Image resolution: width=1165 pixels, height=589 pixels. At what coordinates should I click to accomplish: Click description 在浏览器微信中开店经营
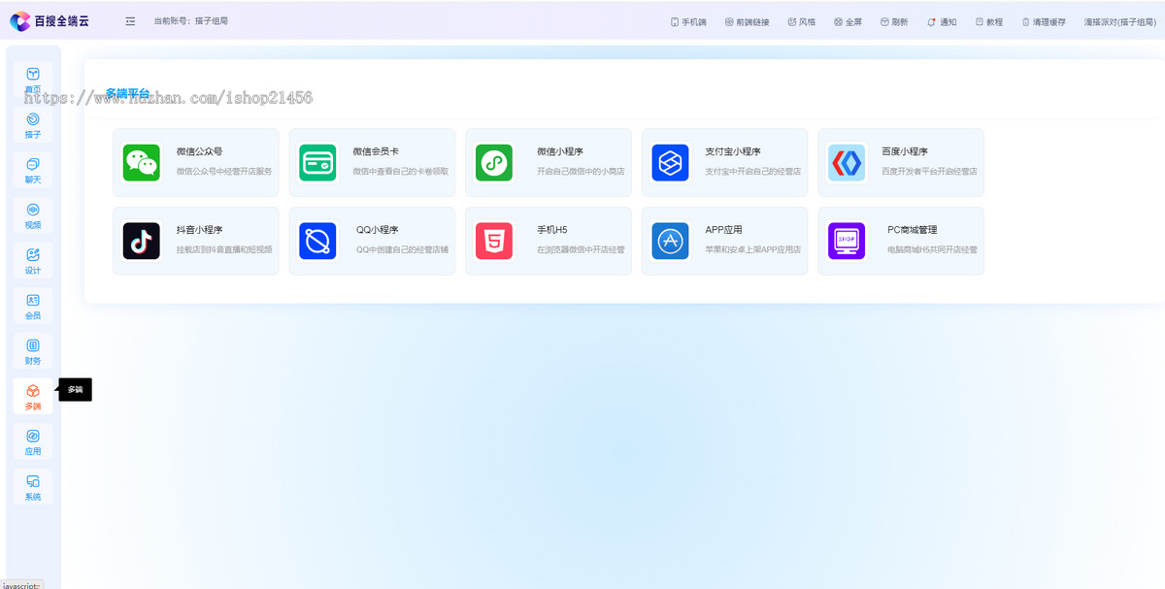tap(581, 249)
